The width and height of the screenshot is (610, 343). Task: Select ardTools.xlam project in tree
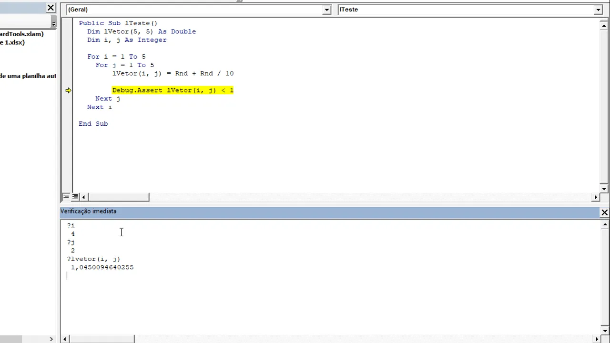click(x=22, y=34)
